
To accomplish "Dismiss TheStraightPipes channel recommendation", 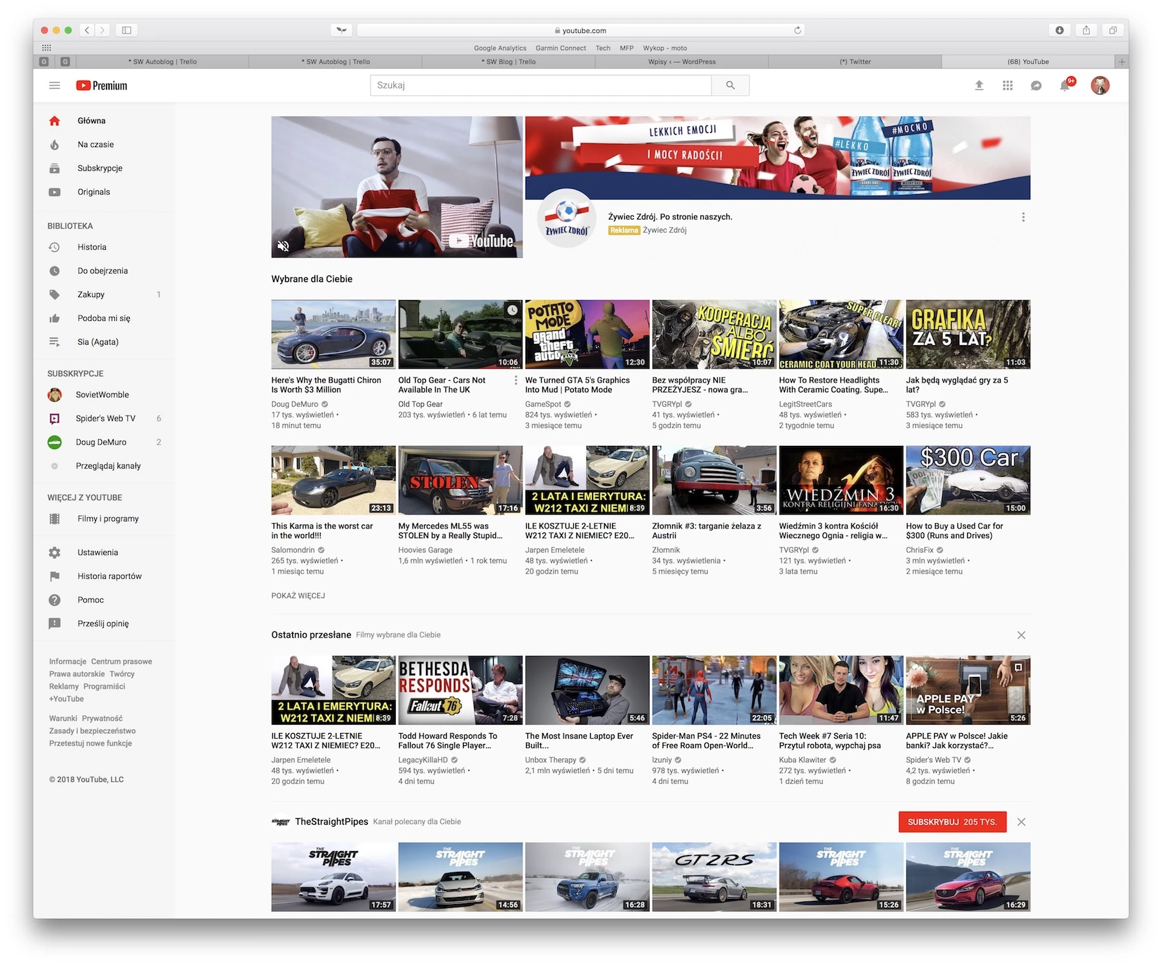I will [1021, 822].
